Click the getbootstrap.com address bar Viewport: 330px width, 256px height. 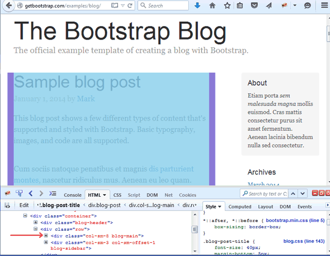63,6
